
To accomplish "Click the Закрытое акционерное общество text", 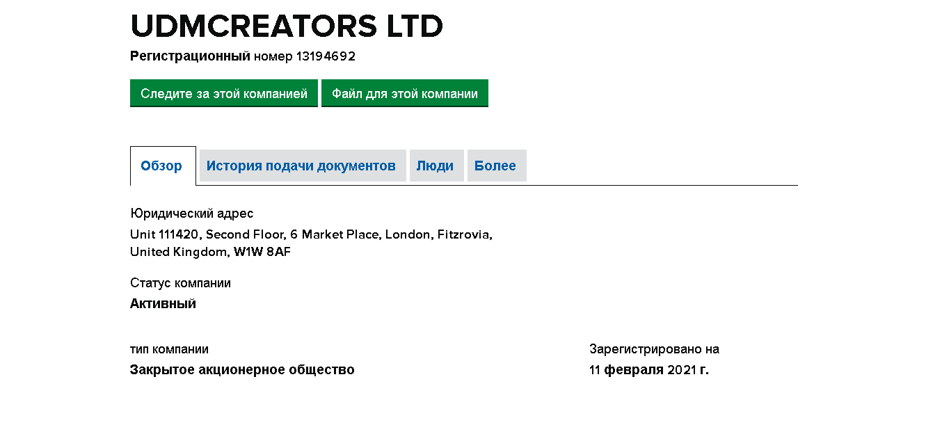I will point(242,370).
